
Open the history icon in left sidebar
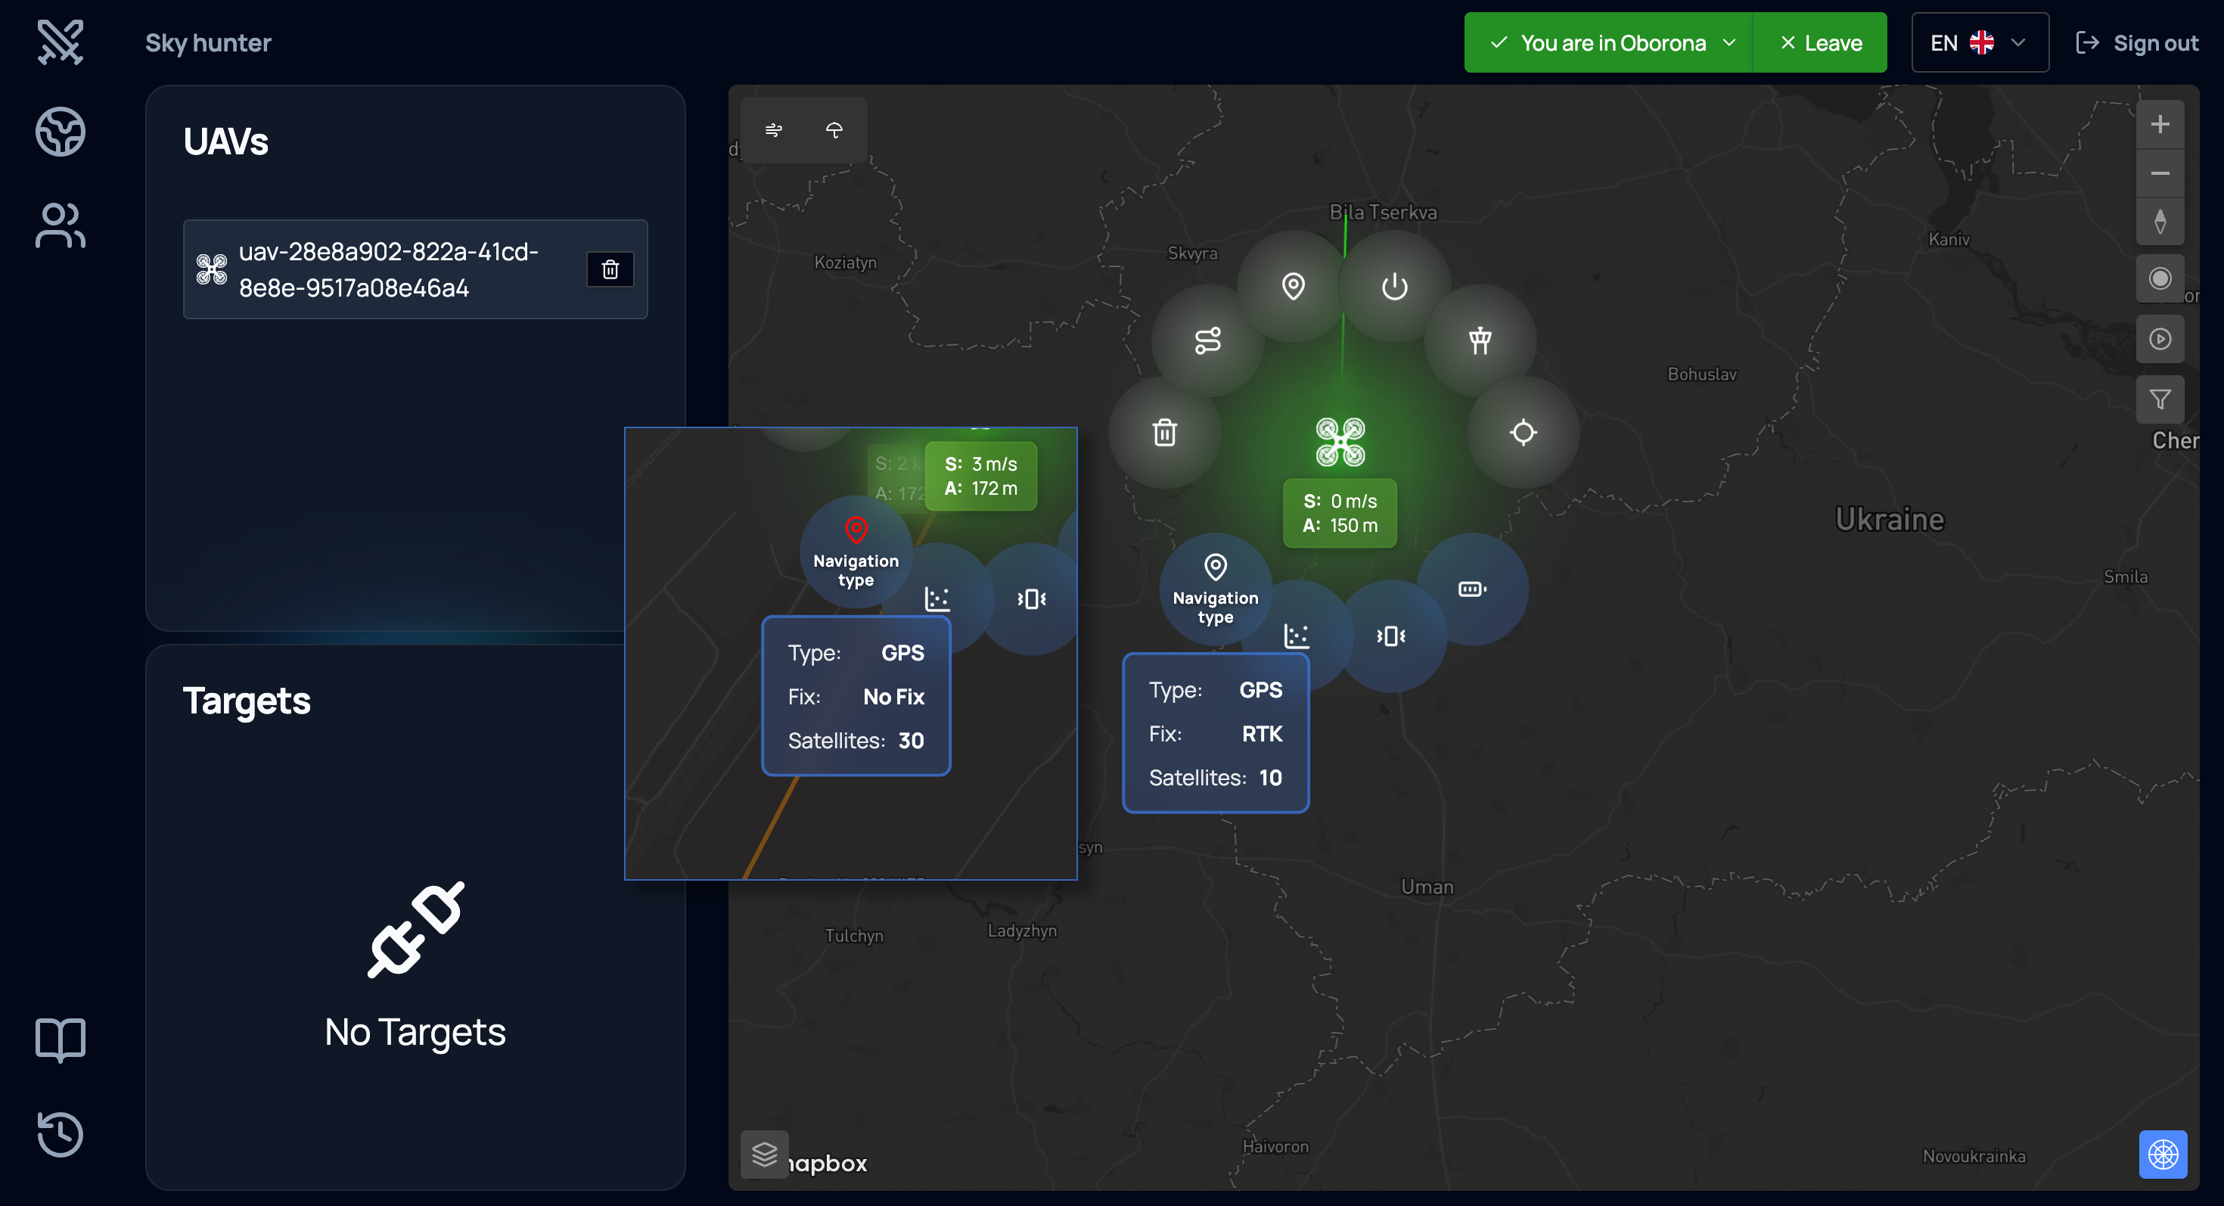61,1133
